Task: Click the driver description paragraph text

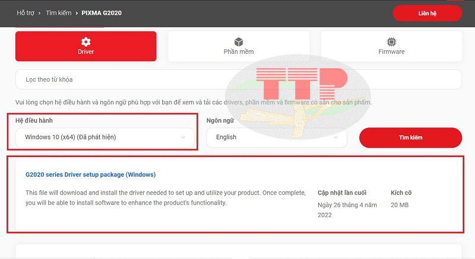Action: (x=166, y=197)
